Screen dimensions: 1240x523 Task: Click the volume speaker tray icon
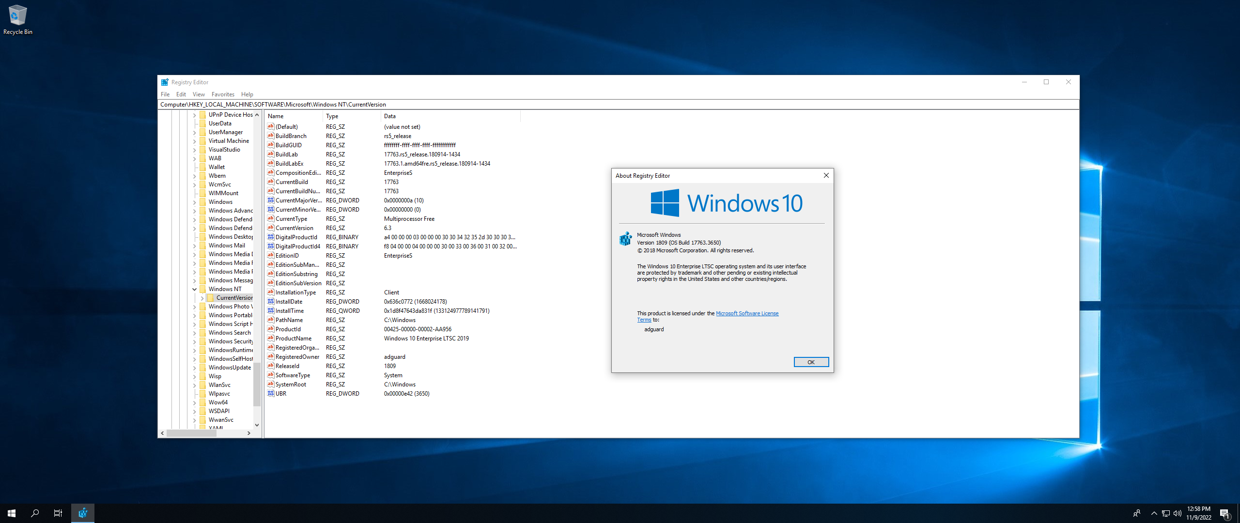[1178, 513]
